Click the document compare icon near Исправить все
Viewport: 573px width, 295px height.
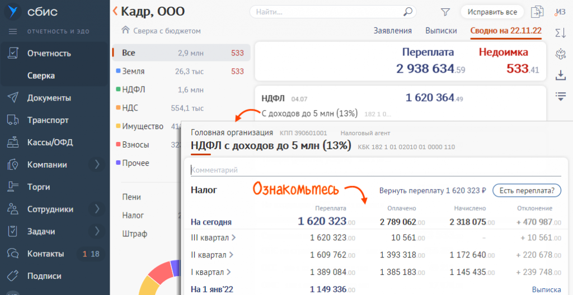pyautogui.click(x=538, y=12)
